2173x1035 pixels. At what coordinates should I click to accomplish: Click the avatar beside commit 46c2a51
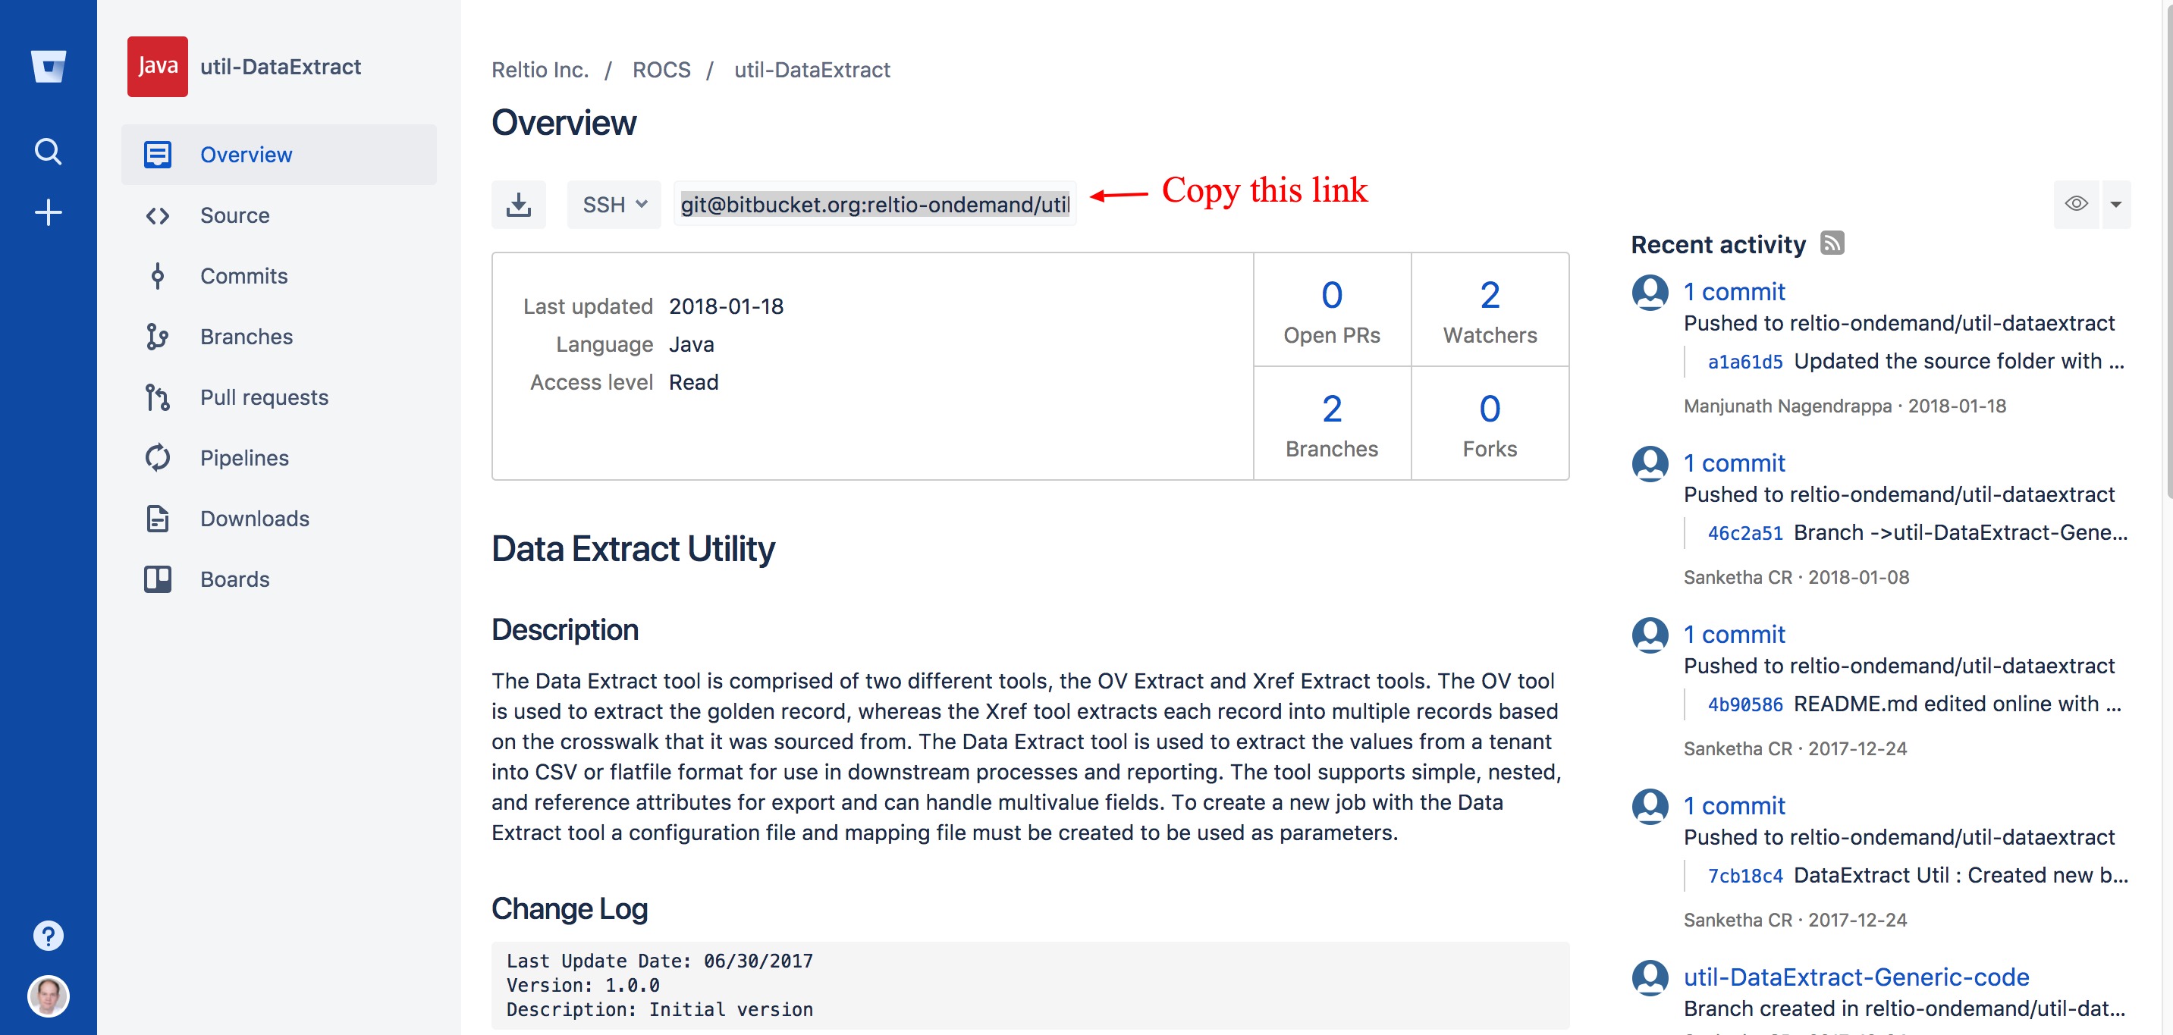click(1650, 464)
